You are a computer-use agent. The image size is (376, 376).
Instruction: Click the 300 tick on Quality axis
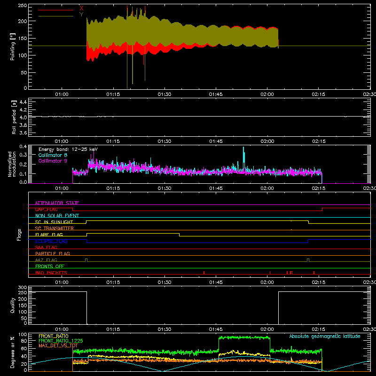[x=23, y=288]
